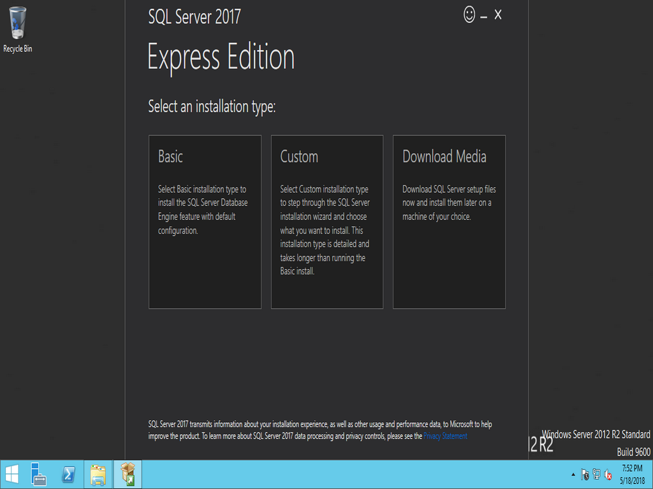Select the Basic installation type

pos(205,220)
